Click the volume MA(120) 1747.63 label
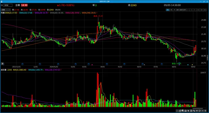 52,70
